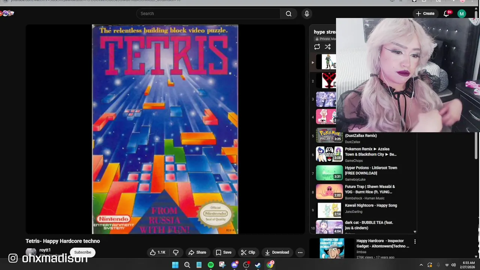Open Inspector Gadget recommended video thumbnail

(332, 248)
